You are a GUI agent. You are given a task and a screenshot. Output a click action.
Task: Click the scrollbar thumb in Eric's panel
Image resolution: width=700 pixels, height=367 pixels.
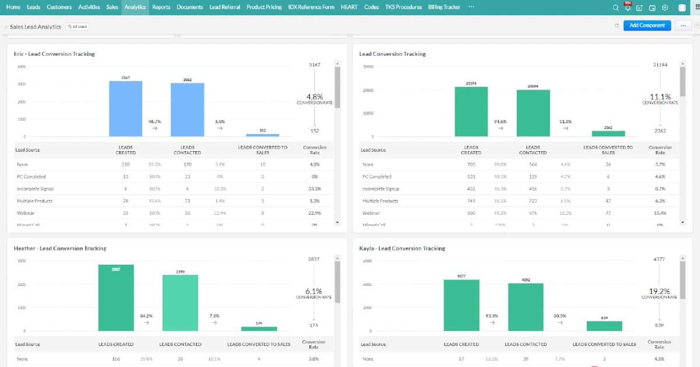(x=337, y=87)
